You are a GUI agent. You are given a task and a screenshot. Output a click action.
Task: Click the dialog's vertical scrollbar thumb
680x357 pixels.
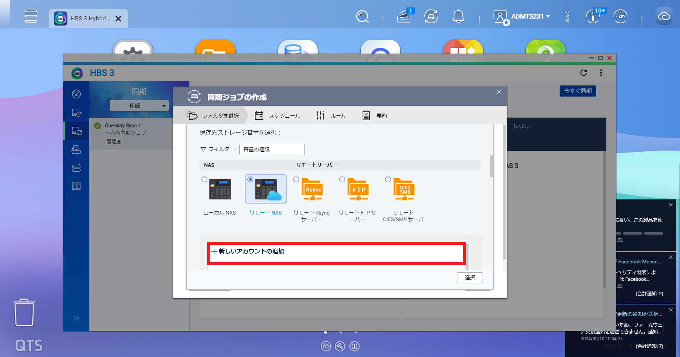(504, 192)
